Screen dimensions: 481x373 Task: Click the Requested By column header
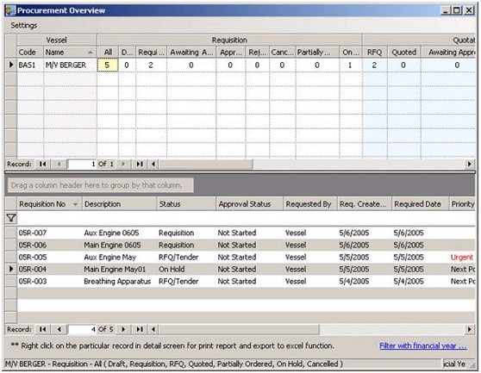309,204
